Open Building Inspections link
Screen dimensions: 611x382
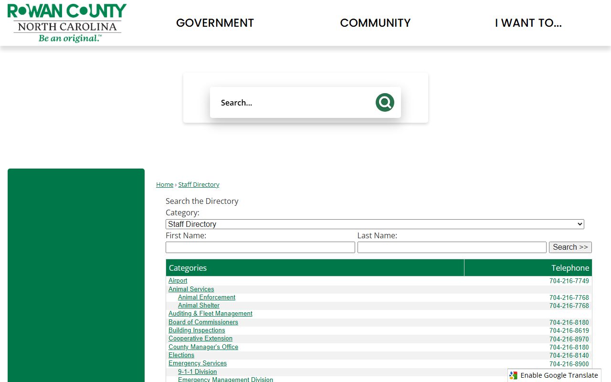(x=197, y=330)
